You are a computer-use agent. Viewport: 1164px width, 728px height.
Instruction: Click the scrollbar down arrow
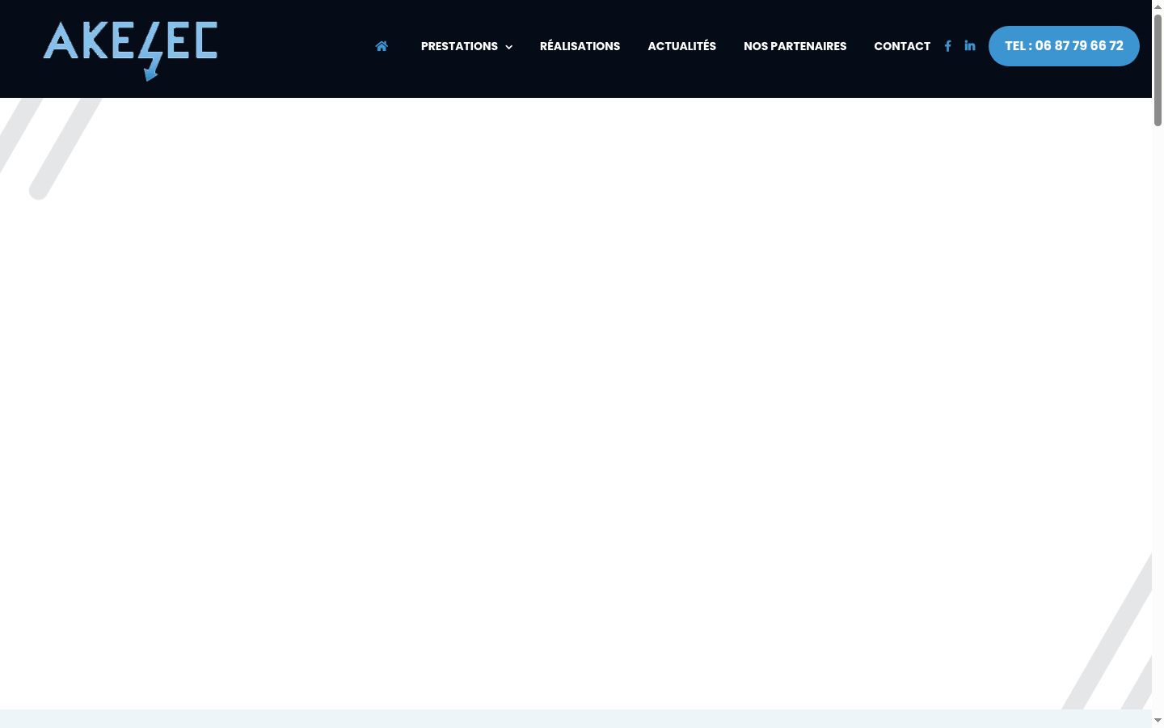(x=1158, y=720)
